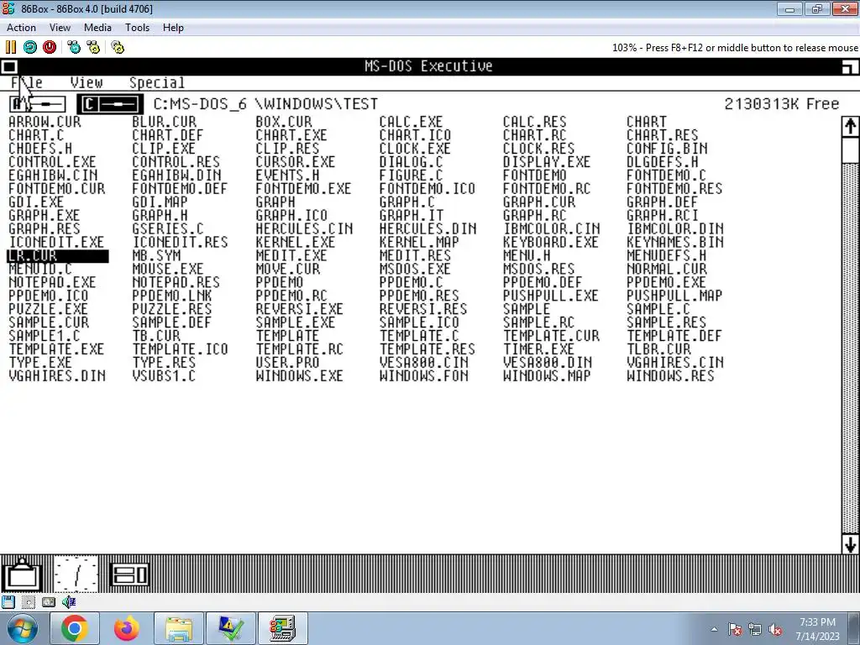Open the 86Box Action menu

point(21,28)
